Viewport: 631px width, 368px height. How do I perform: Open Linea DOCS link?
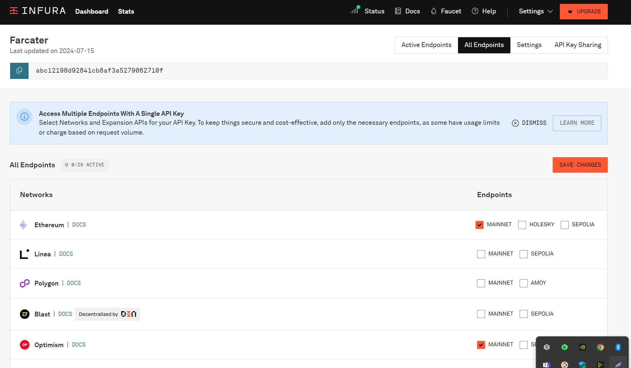66,254
